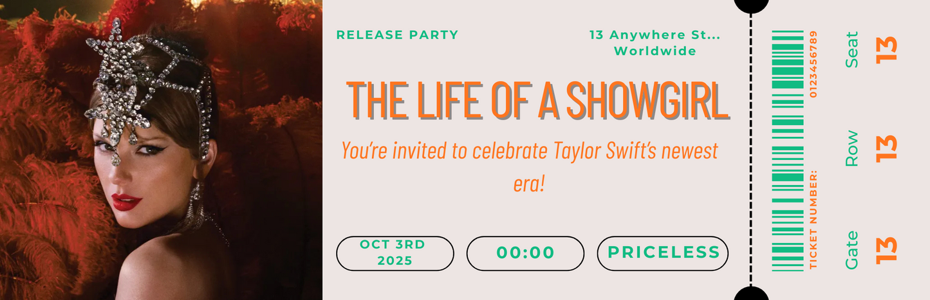
Task: Select the TICKET NUMBER: label
Action: [x=814, y=220]
